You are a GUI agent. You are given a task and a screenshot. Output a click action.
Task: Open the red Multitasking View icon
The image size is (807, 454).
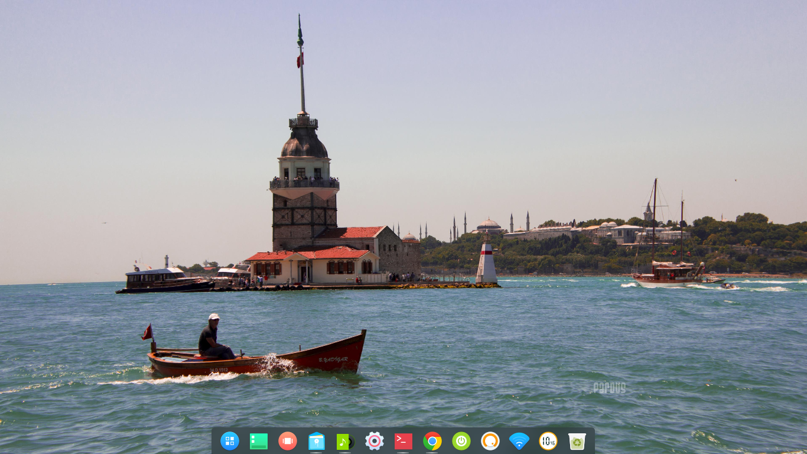tap(288, 441)
